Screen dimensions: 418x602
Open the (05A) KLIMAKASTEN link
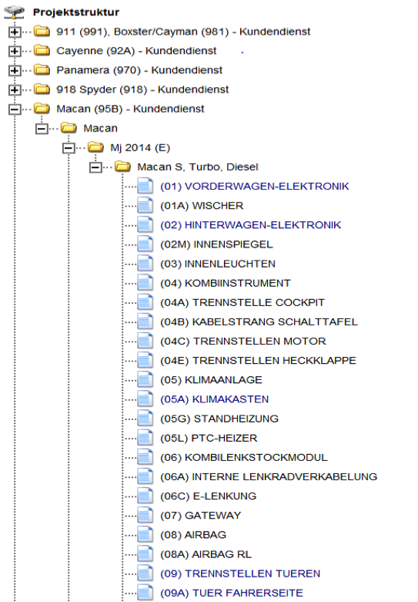click(x=214, y=399)
